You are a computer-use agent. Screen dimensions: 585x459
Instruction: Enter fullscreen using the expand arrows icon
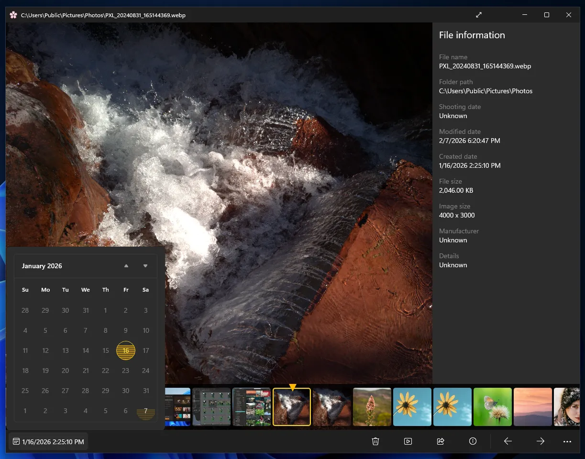click(x=479, y=15)
